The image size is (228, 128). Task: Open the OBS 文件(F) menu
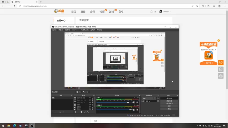coord(54,30)
